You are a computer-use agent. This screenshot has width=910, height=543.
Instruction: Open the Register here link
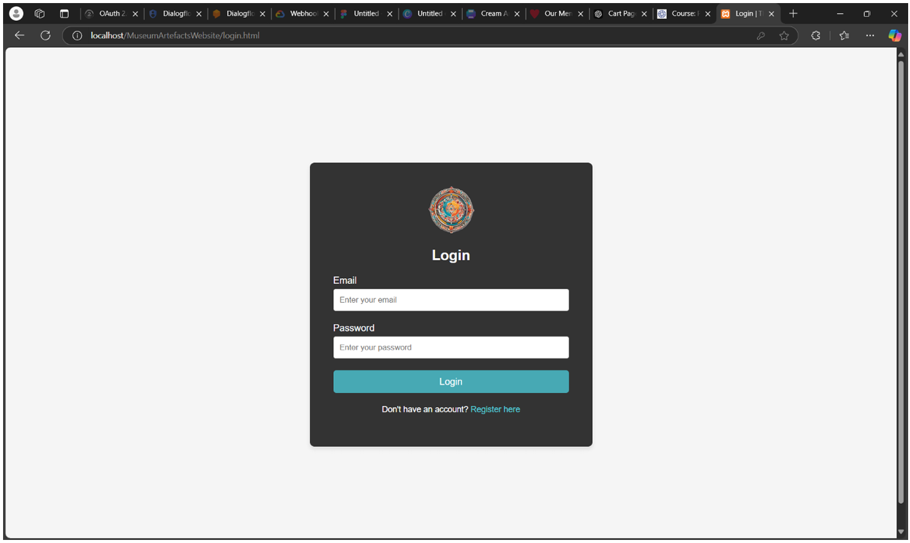point(495,409)
